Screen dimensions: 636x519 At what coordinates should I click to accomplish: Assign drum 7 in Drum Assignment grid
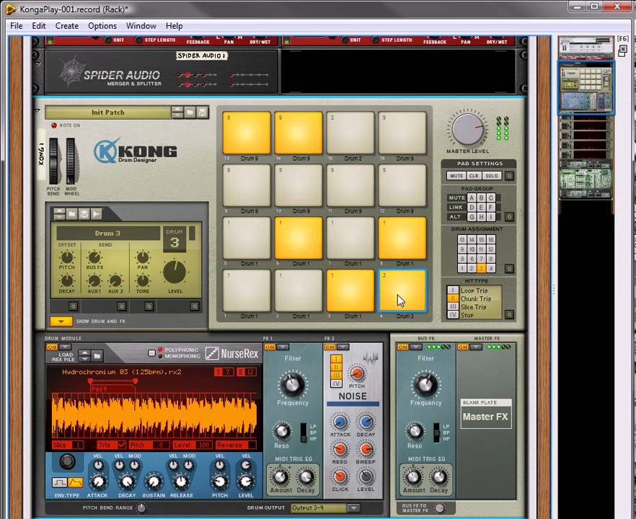[481, 259]
